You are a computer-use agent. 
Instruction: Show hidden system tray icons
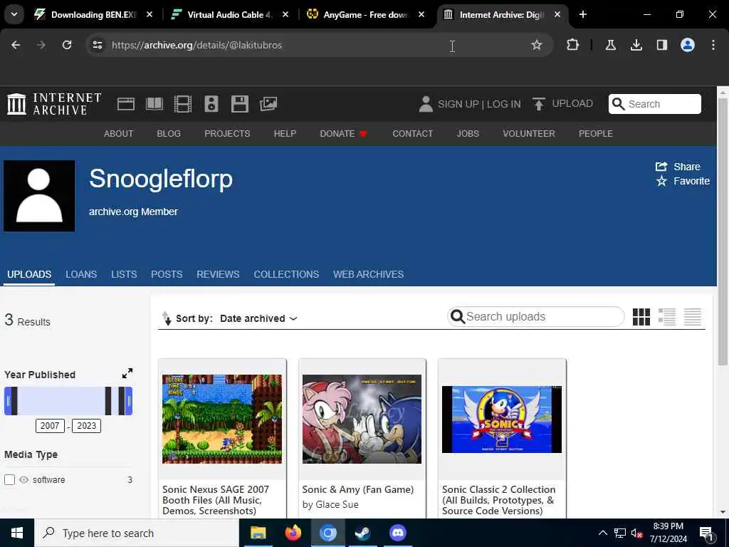tap(602, 533)
